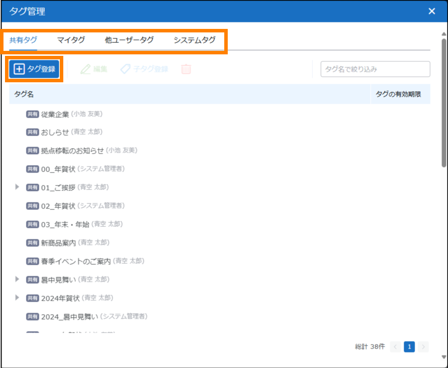
Task: Click the 子タグ登録 tag icon
Action: (126, 69)
